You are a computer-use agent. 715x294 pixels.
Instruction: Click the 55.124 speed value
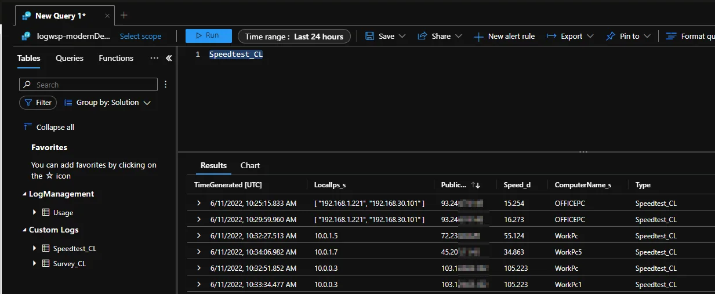click(514, 236)
